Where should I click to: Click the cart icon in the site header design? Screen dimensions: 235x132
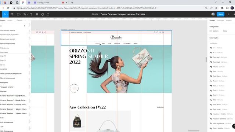(163, 32)
